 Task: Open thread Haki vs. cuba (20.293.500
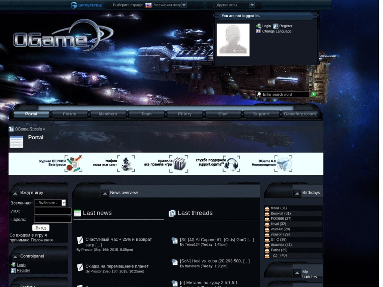pos(215,261)
